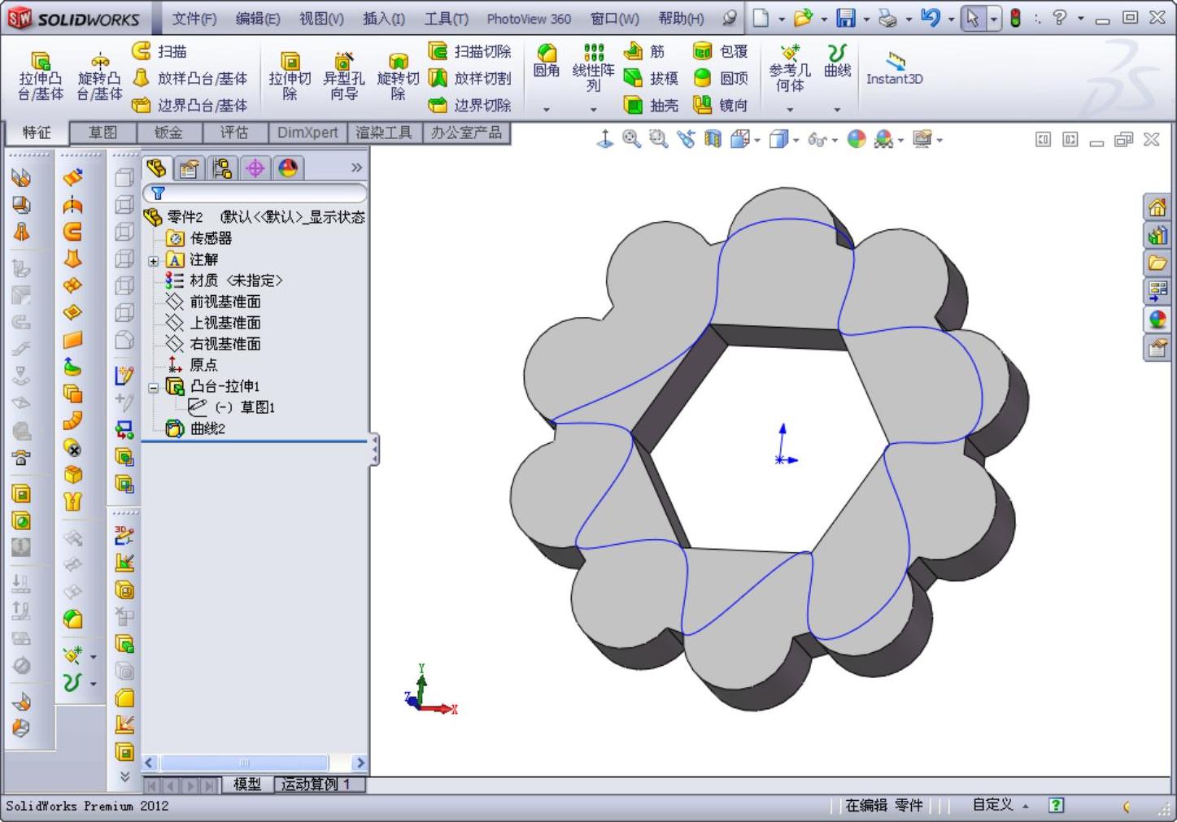
Task: Open the 曲线 ribbon dropdown arrow
Action: [837, 109]
